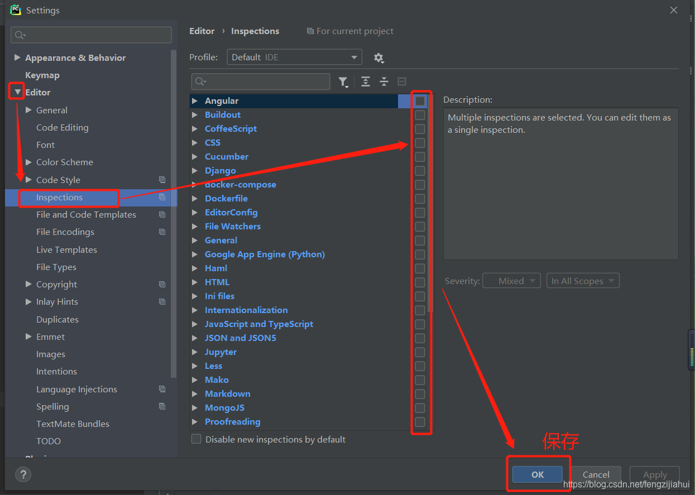Click the project-level copy icon beside File Encodings

coord(162,232)
